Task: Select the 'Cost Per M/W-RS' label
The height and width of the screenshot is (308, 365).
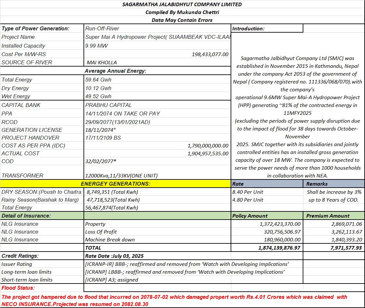Action: point(23,54)
